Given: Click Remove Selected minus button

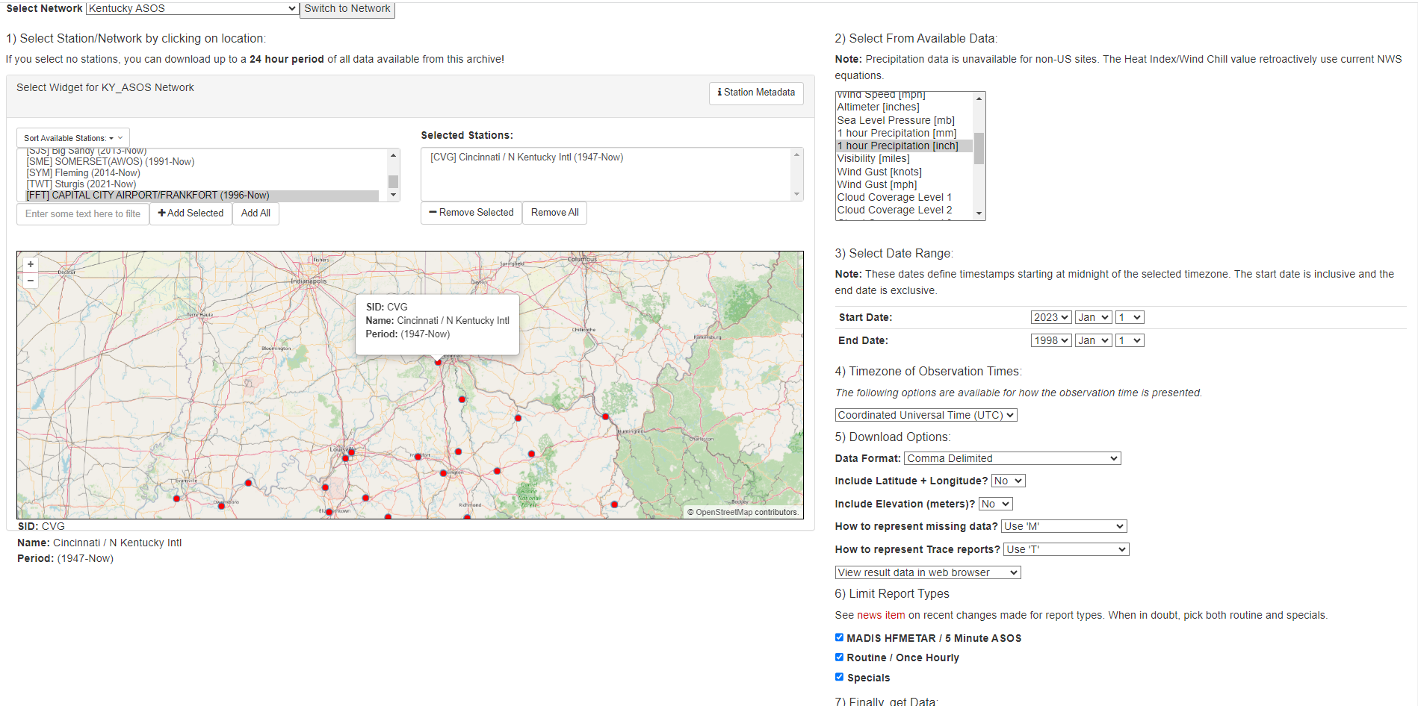Looking at the screenshot, I should click(471, 213).
